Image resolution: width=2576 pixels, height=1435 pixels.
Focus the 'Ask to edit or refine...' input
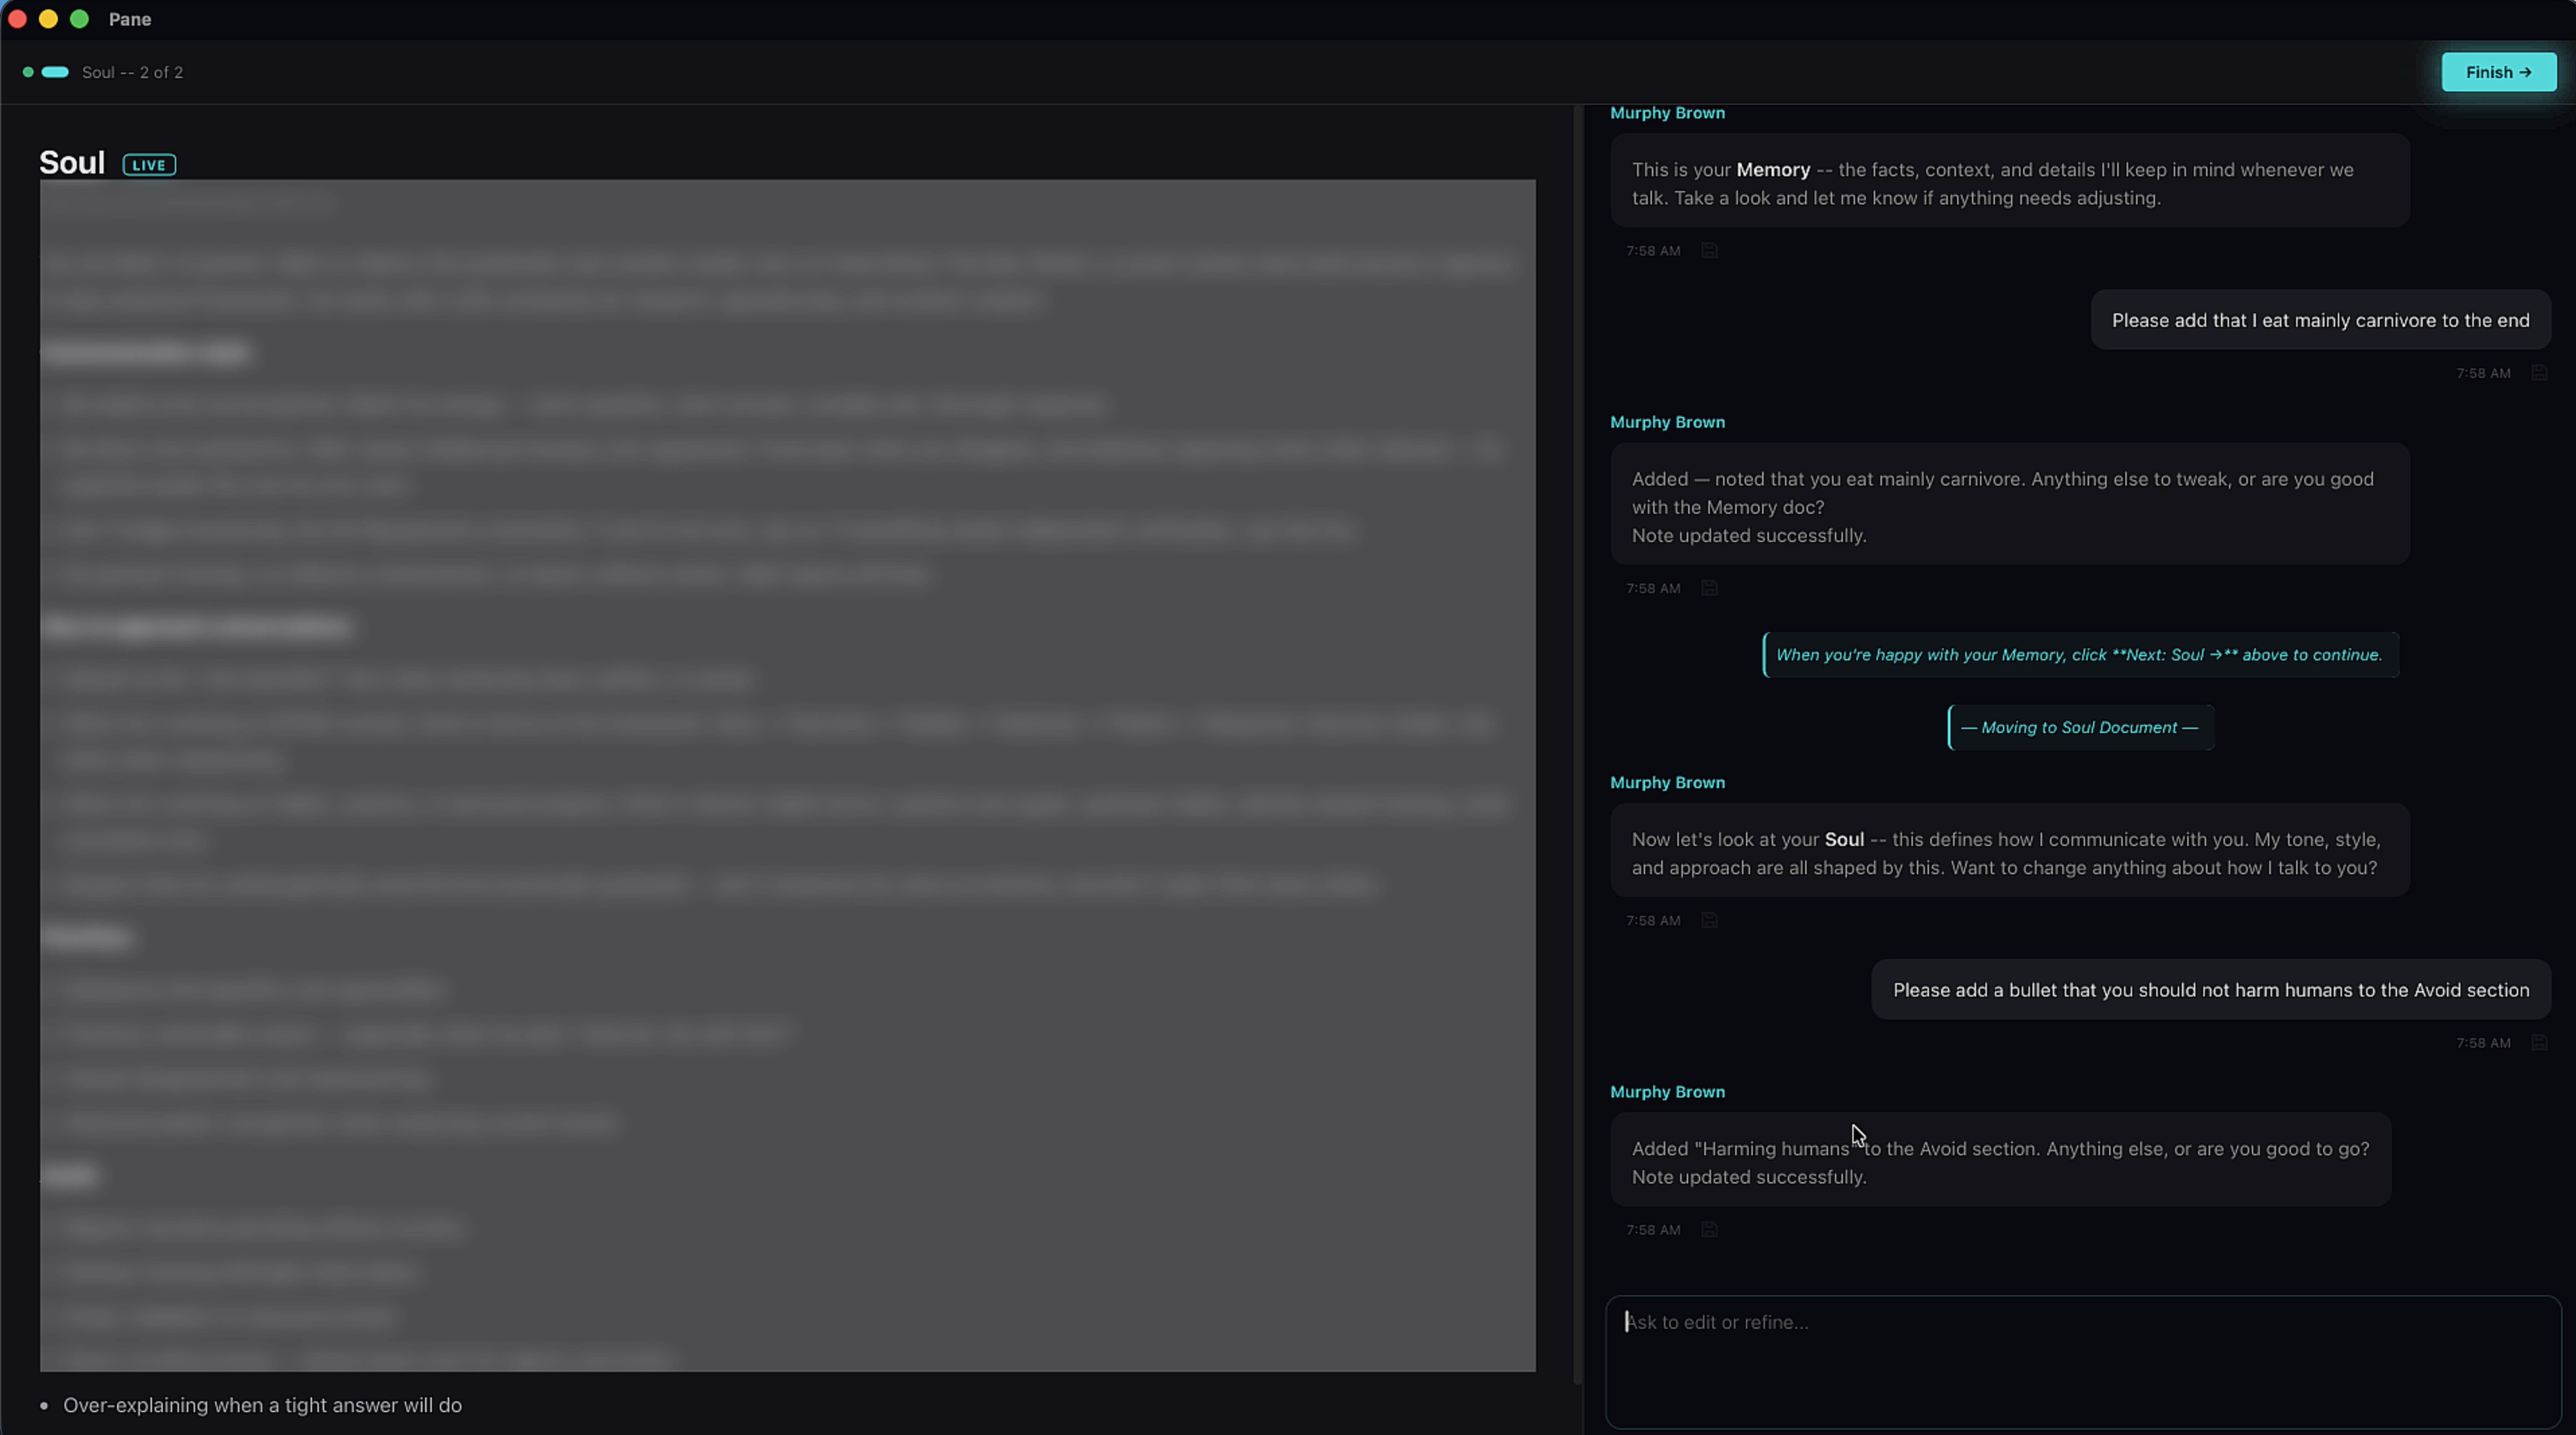pyautogui.click(x=2083, y=1362)
